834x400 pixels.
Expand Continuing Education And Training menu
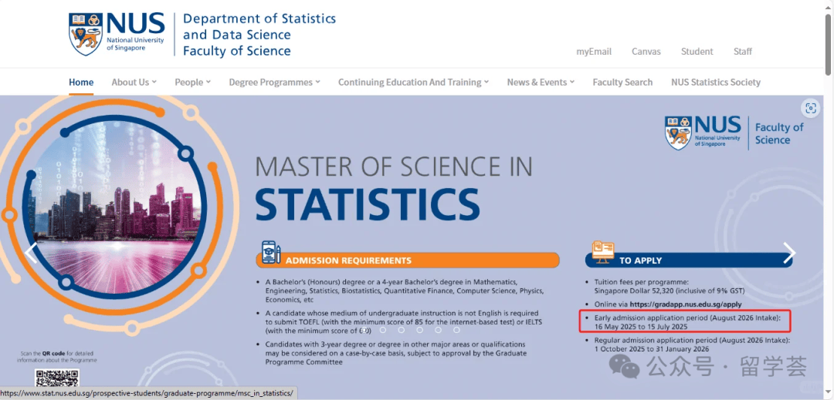413,82
